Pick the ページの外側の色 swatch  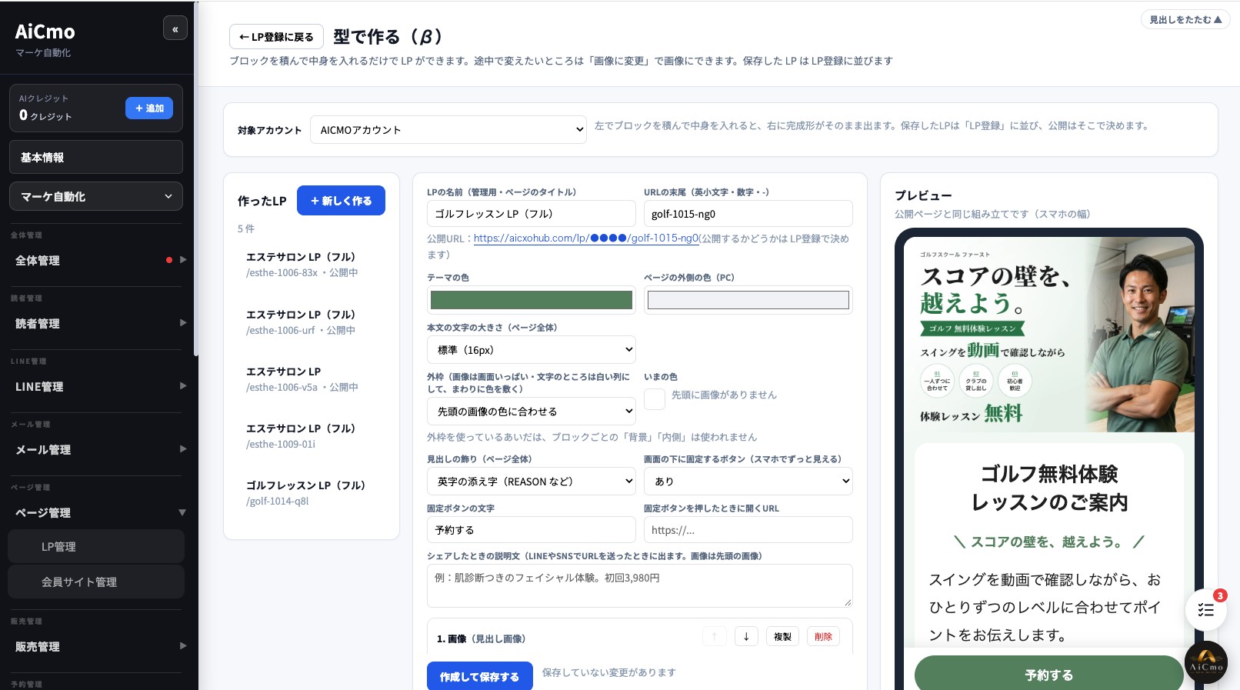pos(748,299)
